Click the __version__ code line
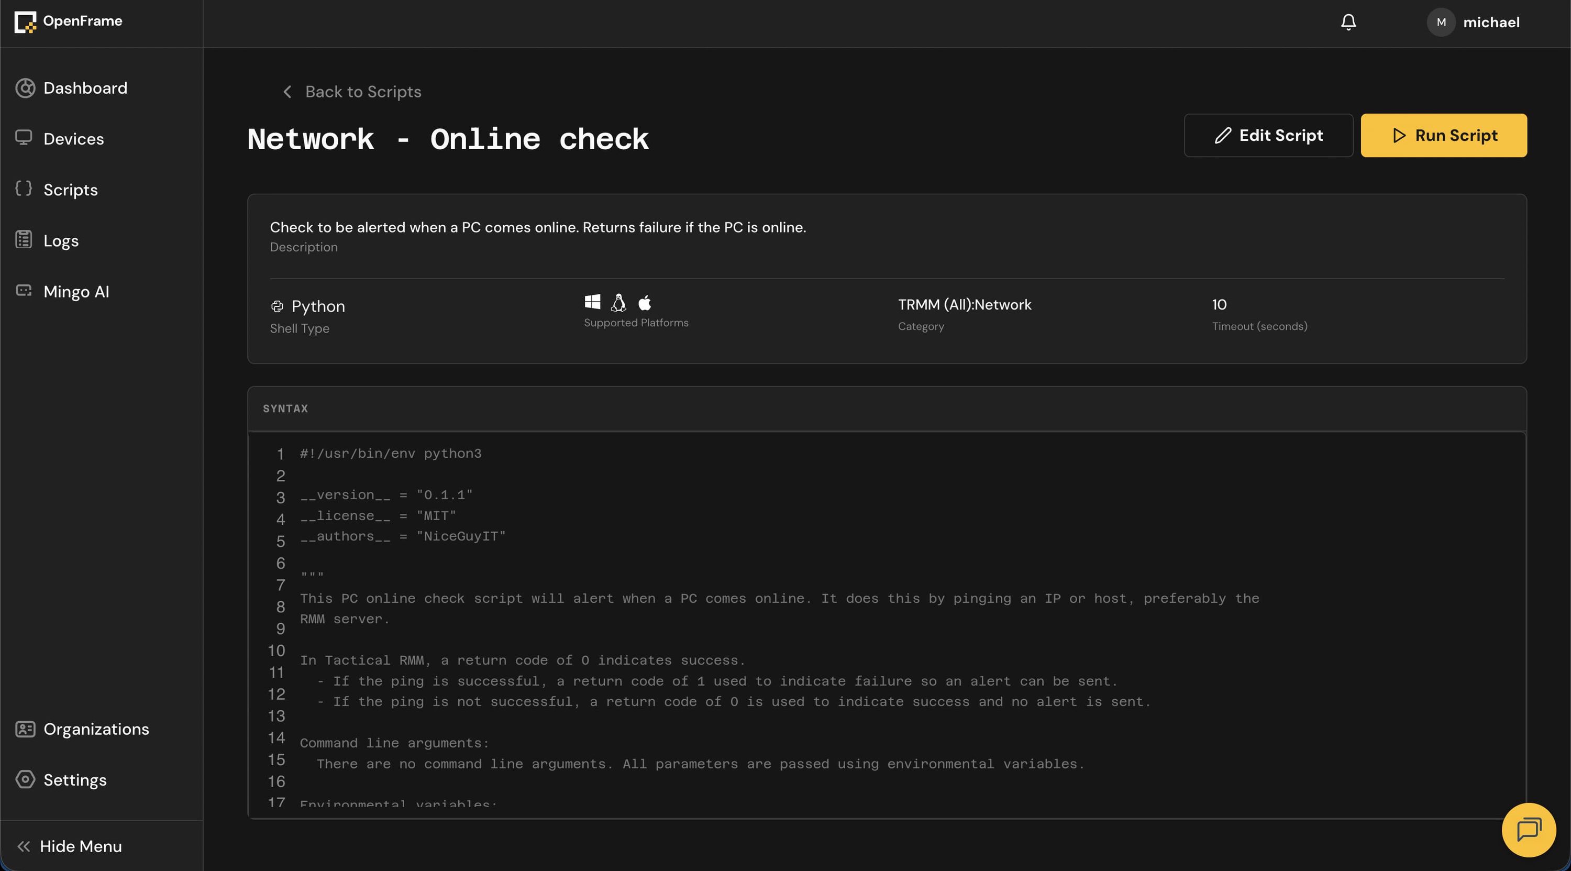 click(386, 494)
